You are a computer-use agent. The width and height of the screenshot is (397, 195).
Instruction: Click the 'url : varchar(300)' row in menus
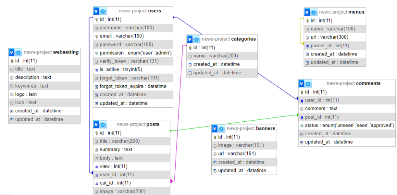click(x=335, y=37)
